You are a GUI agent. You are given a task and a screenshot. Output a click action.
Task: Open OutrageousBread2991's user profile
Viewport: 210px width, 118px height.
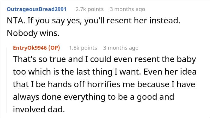point(36,9)
